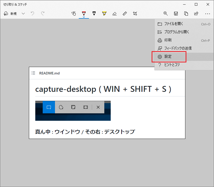Click the undo arrow button

32,14
